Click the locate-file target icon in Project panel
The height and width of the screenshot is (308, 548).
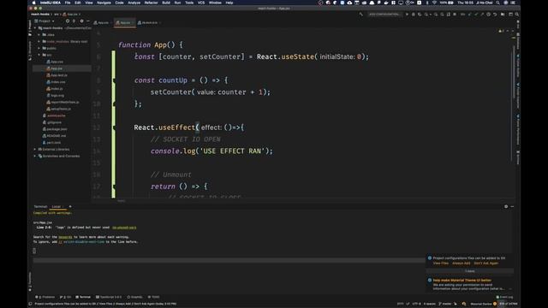pos(68,21)
